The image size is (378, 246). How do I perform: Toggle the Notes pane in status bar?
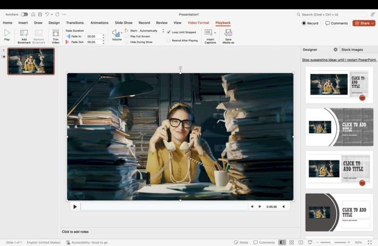click(x=241, y=242)
